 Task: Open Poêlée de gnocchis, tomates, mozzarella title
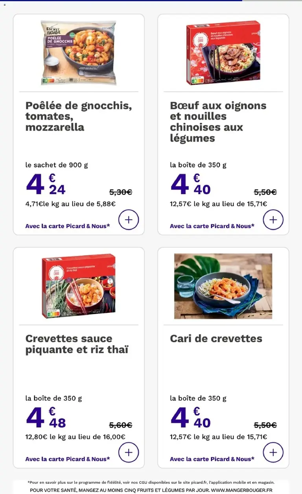(x=79, y=116)
